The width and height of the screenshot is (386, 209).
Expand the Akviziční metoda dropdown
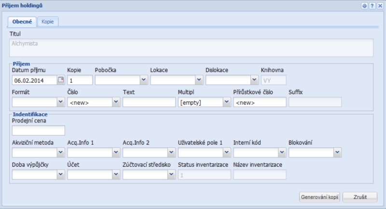point(60,153)
